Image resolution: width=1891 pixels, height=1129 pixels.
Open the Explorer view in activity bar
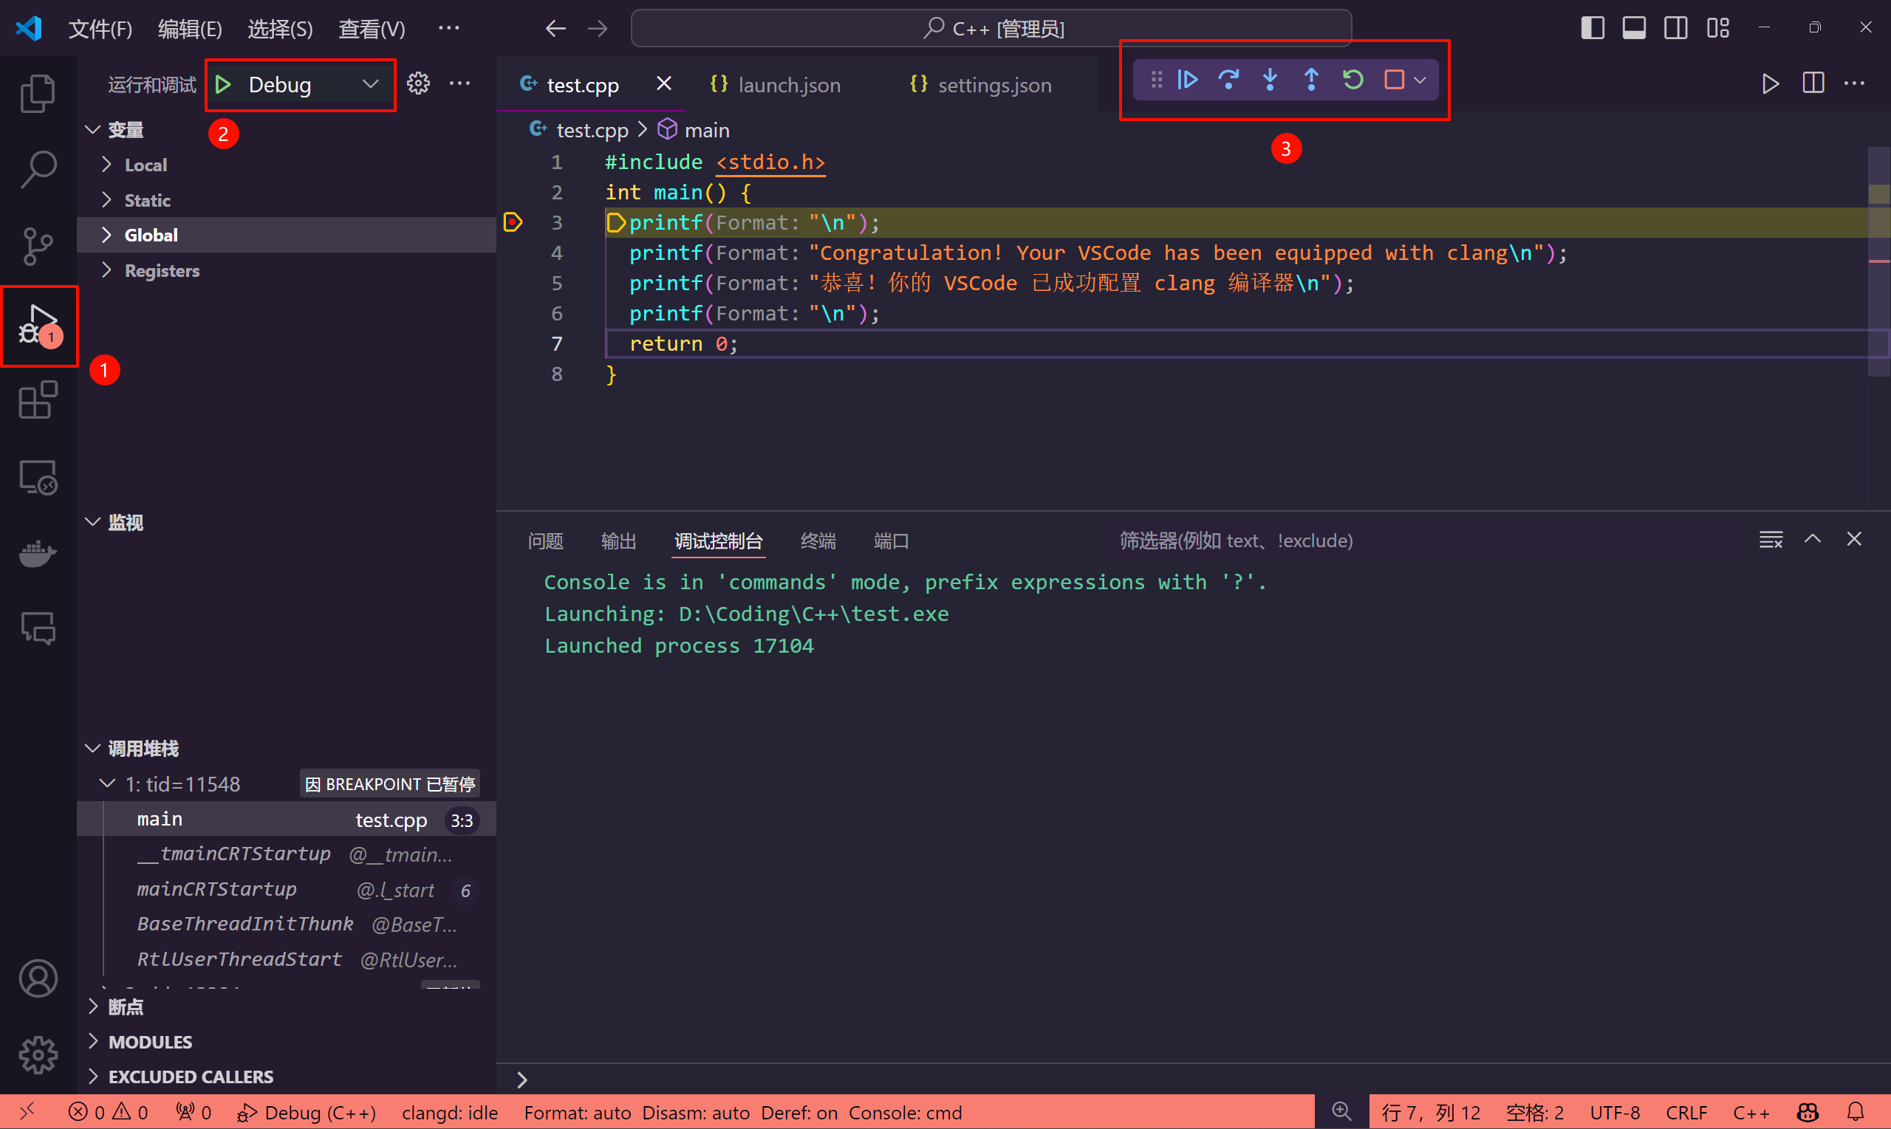click(38, 93)
